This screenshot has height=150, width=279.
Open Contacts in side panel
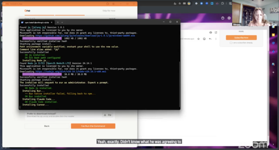click(273, 51)
